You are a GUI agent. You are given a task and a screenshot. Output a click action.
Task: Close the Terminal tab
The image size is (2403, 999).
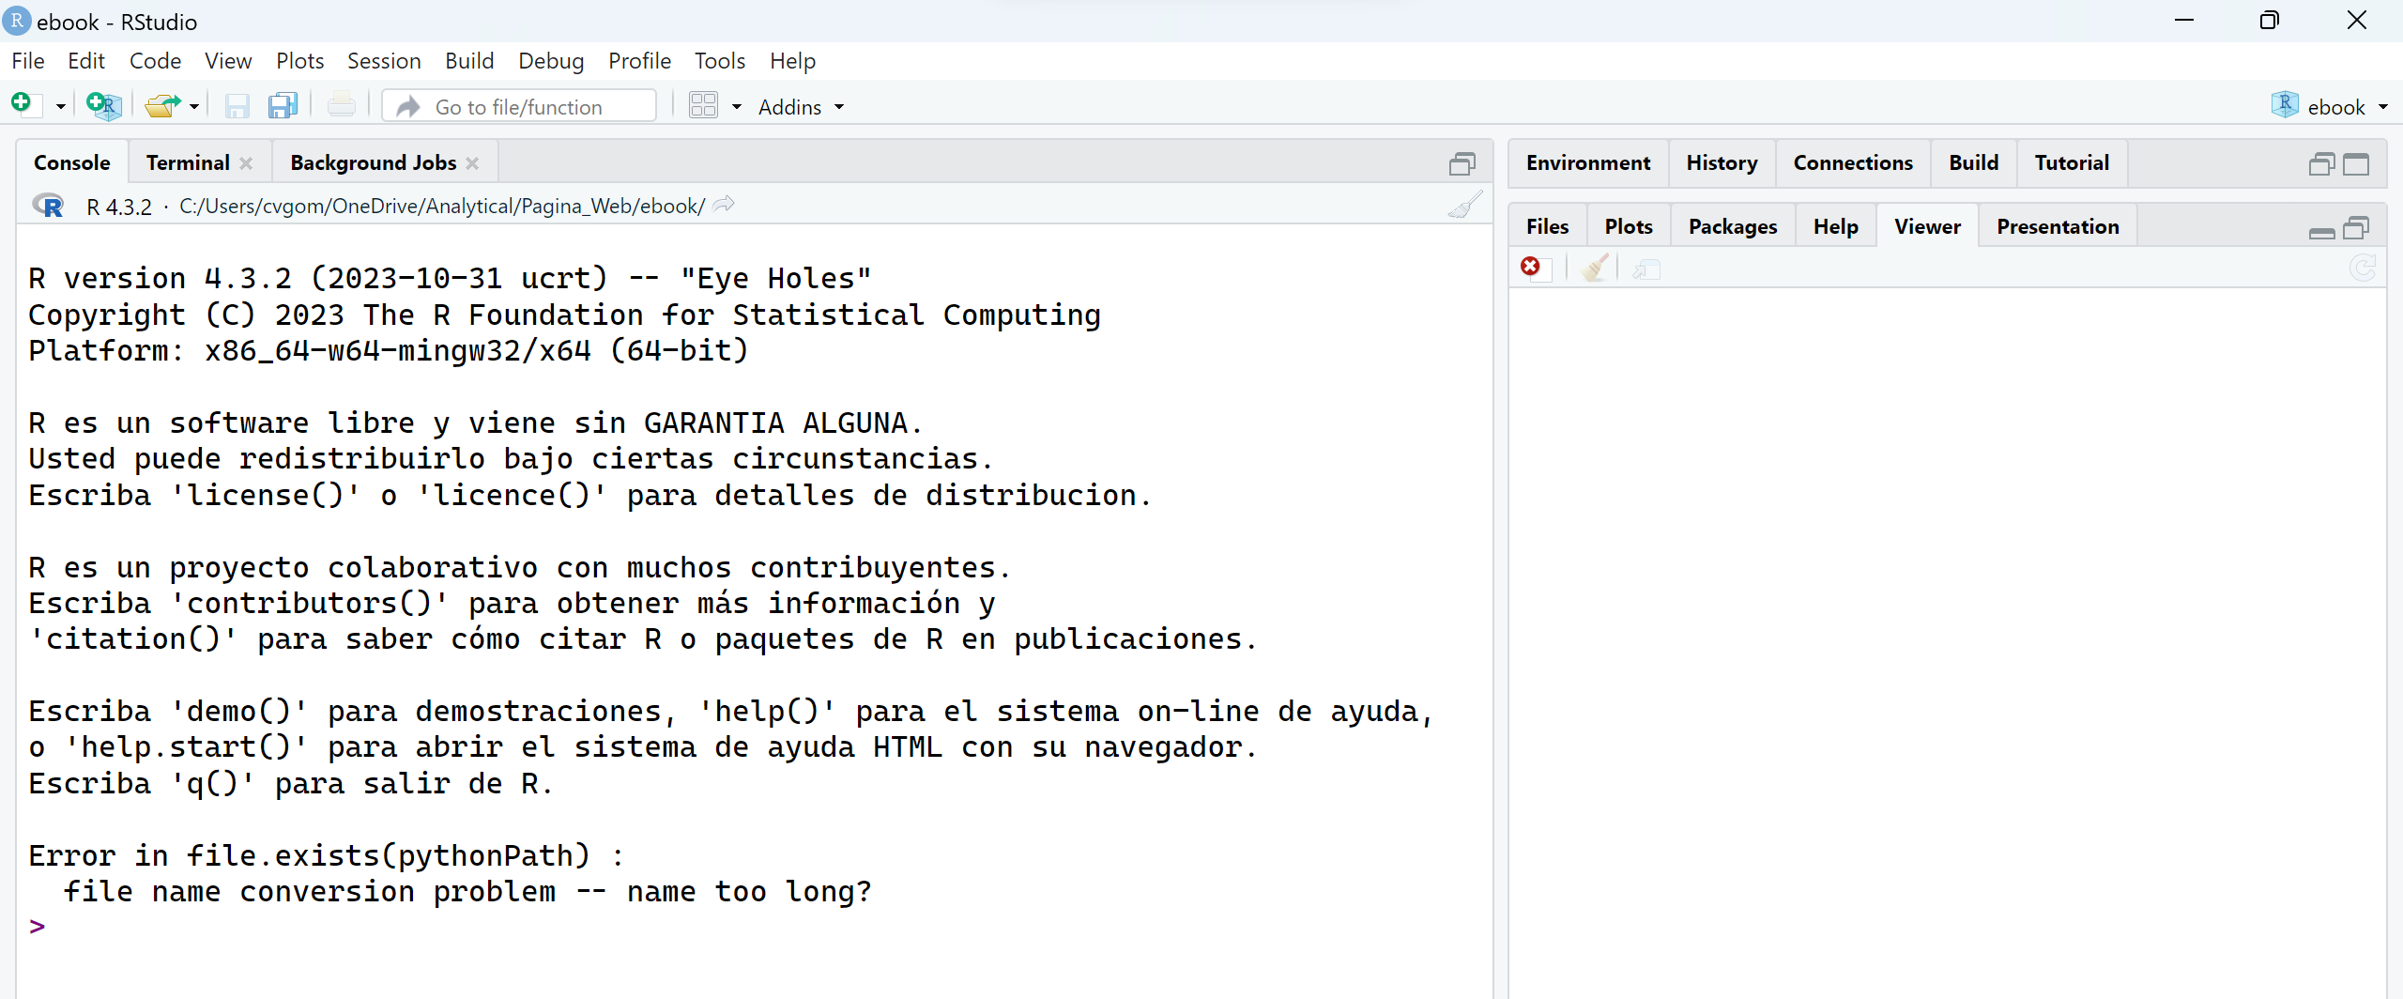pos(247,163)
